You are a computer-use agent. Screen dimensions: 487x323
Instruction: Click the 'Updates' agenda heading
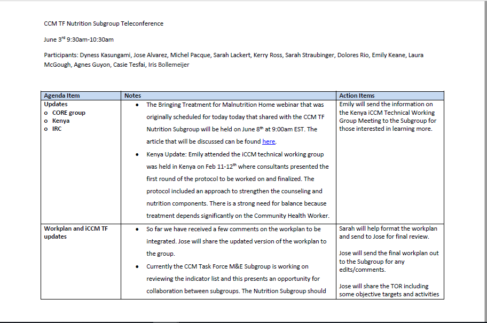tap(56, 104)
